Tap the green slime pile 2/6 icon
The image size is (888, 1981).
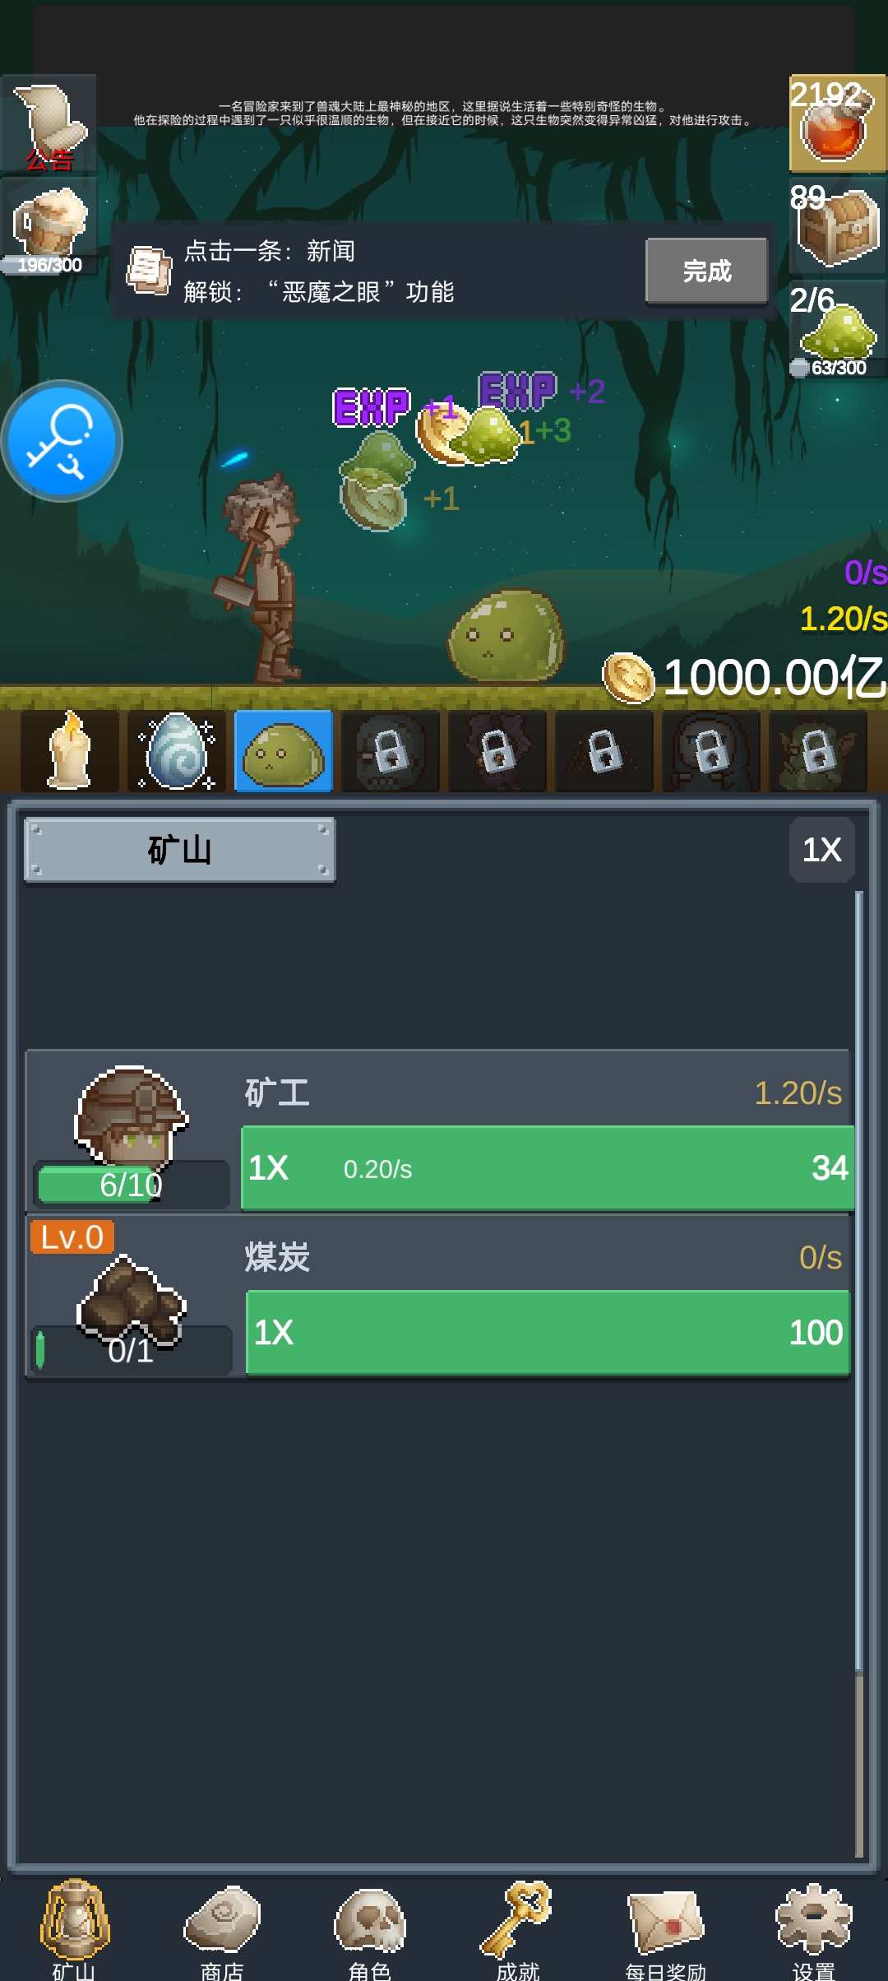click(838, 329)
